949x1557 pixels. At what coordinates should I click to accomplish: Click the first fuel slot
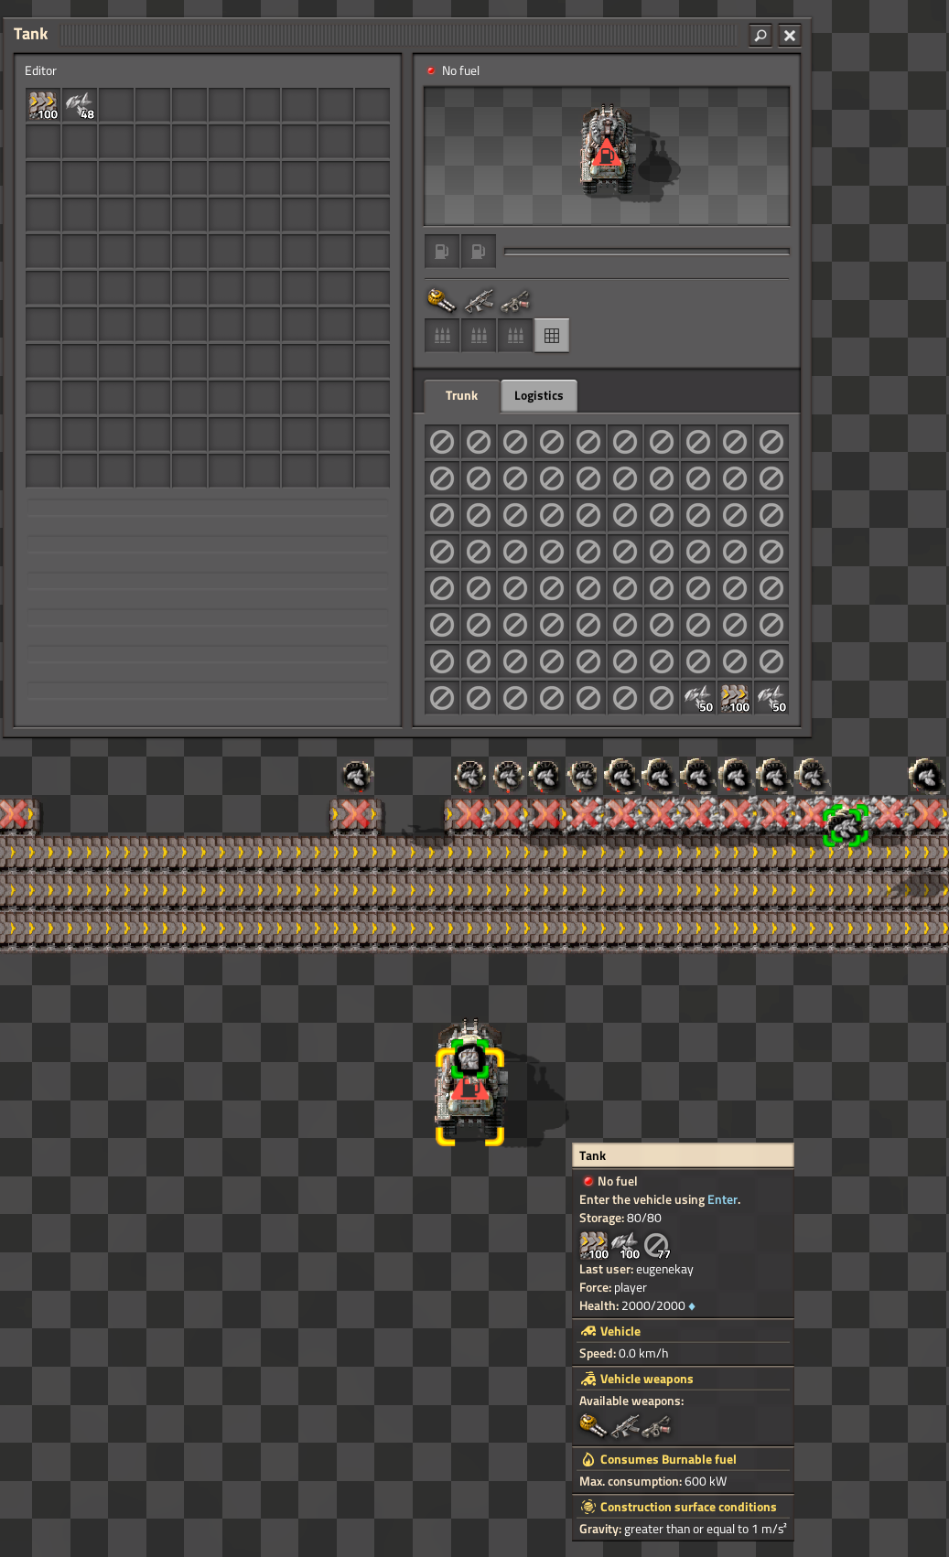coord(442,252)
